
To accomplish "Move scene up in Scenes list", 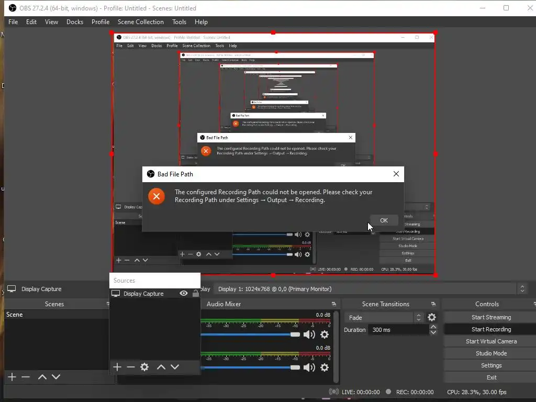I will (42, 377).
